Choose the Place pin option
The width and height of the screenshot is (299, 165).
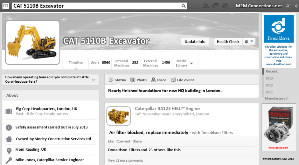(x=158, y=80)
